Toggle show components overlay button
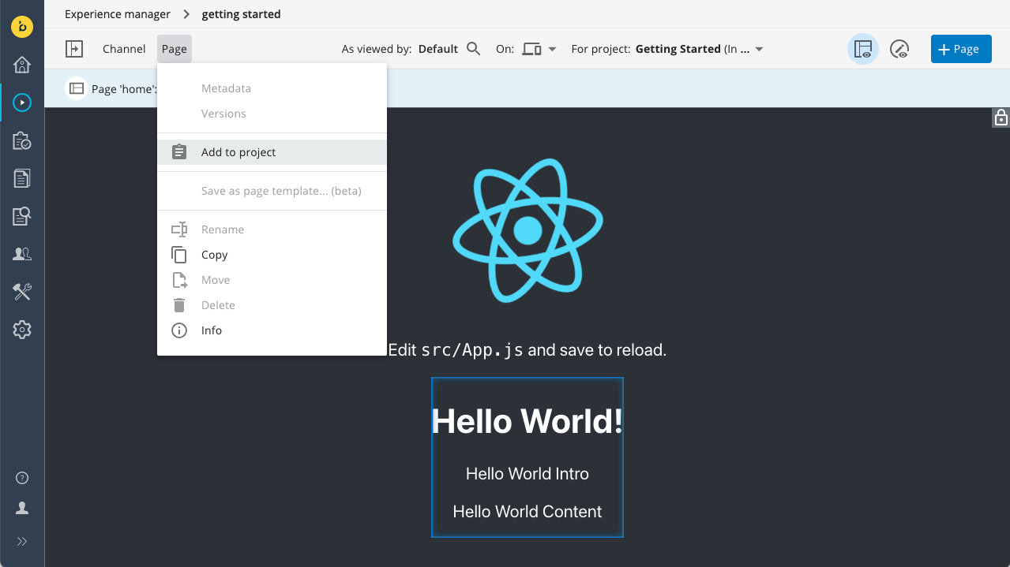The image size is (1010, 567). tap(863, 49)
